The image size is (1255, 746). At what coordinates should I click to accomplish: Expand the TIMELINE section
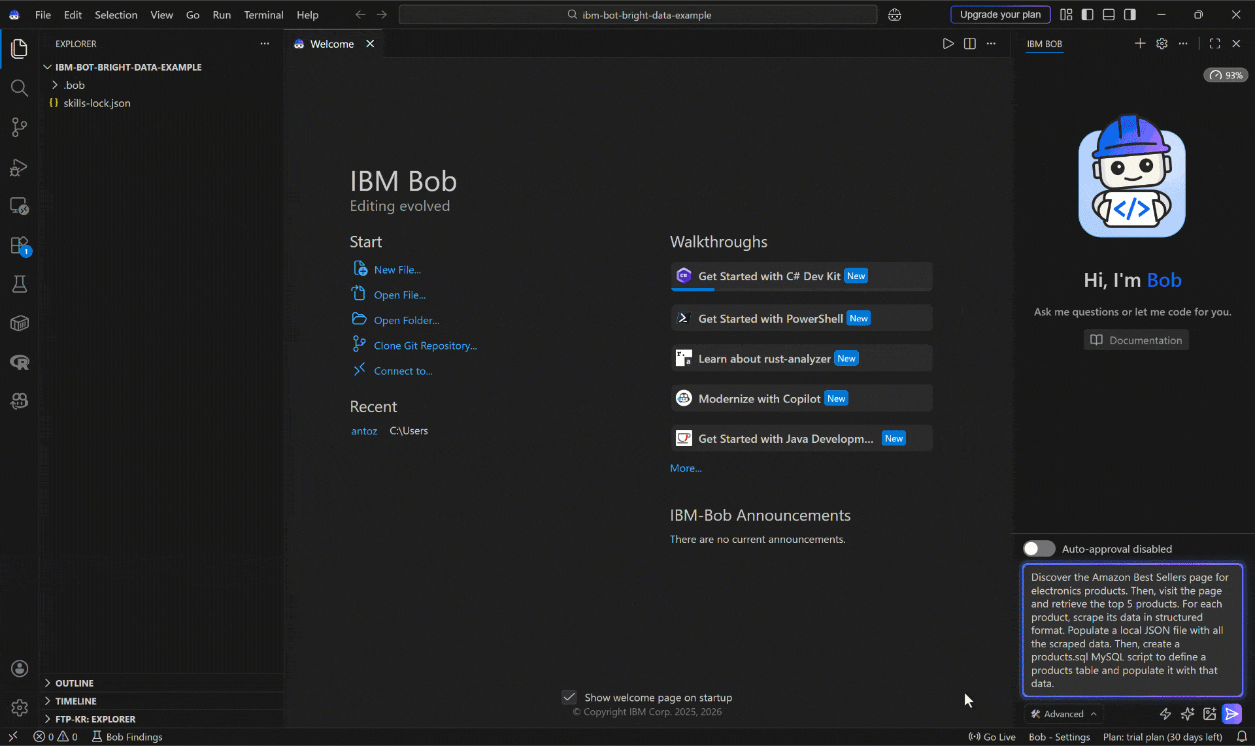[x=76, y=701]
